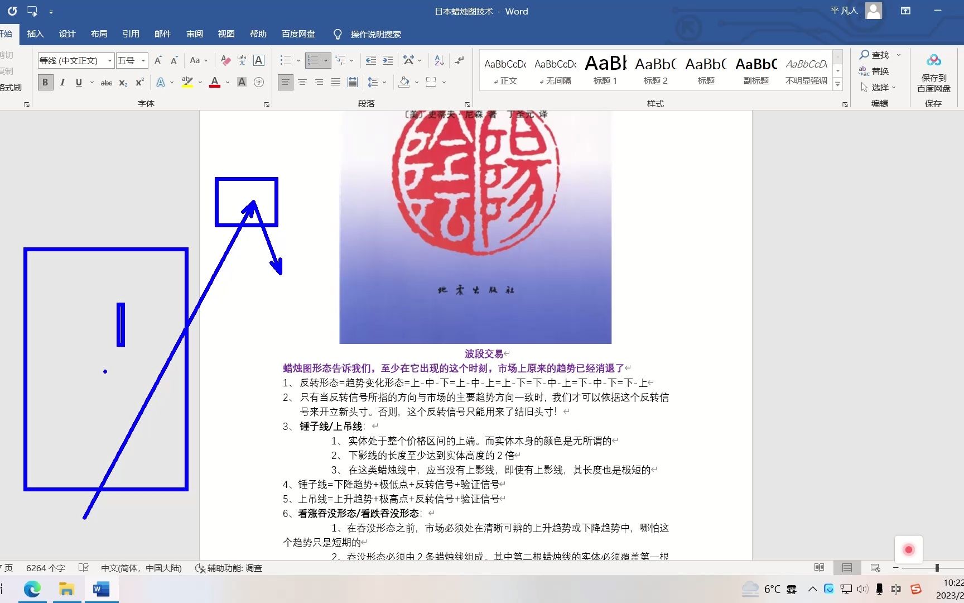Viewport: 964px width, 603px height.
Task: Toggle subscript formatting
Action: (123, 82)
